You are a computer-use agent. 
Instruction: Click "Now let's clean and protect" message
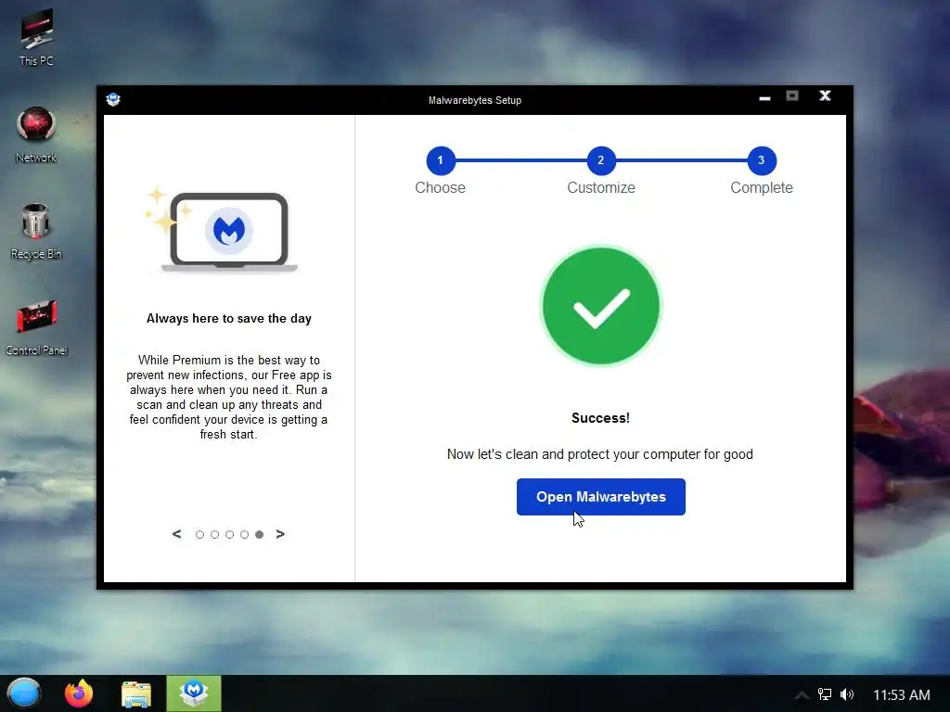click(x=600, y=454)
